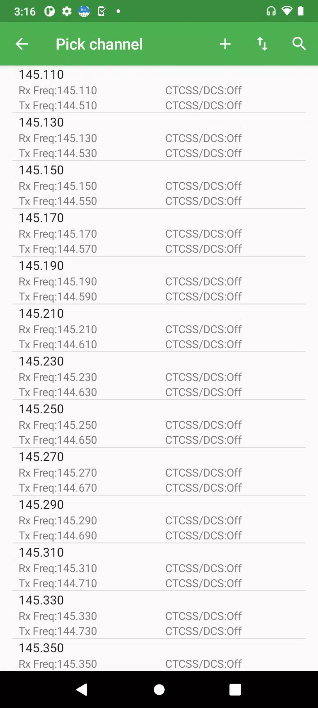Pick channel 145.310

(159, 567)
